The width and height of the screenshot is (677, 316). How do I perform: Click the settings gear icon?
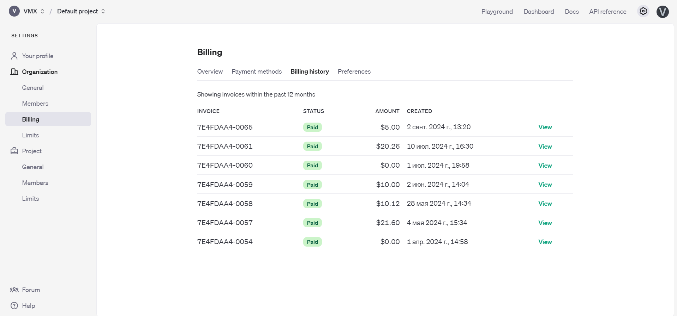(643, 11)
